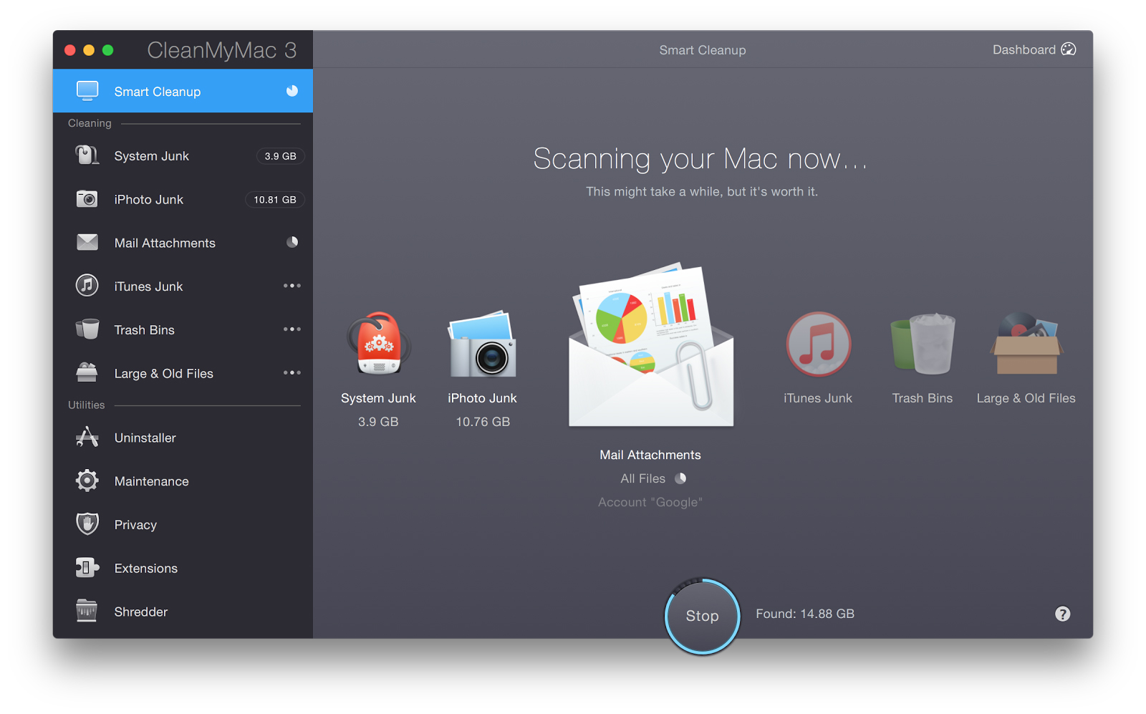Viewport: 1146px width, 714px height.
Task: Click the iPhoto Junk camera illustration
Action: click(482, 344)
